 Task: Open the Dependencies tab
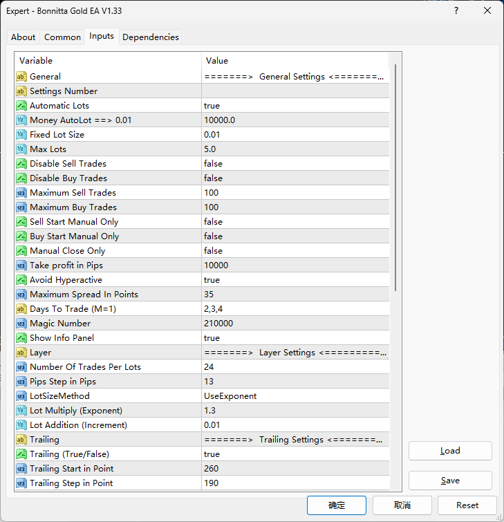click(x=151, y=37)
